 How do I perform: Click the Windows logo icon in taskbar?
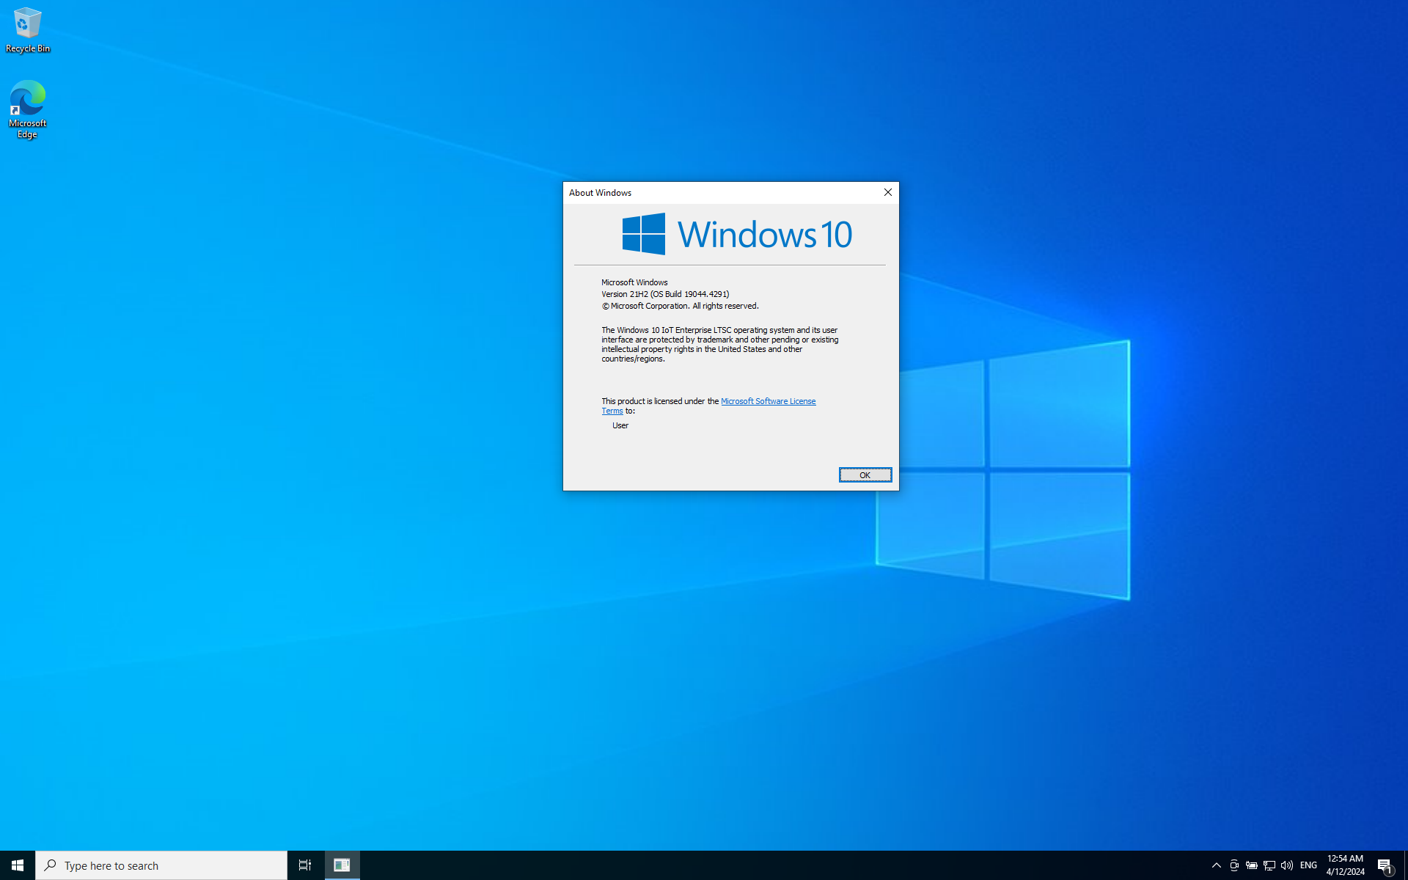pyautogui.click(x=17, y=865)
